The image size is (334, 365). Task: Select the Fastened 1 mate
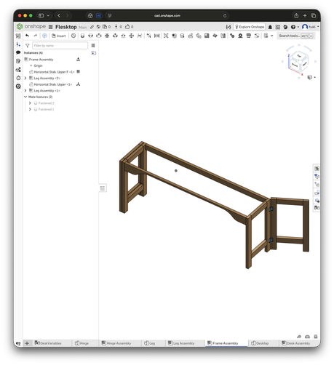(x=46, y=109)
